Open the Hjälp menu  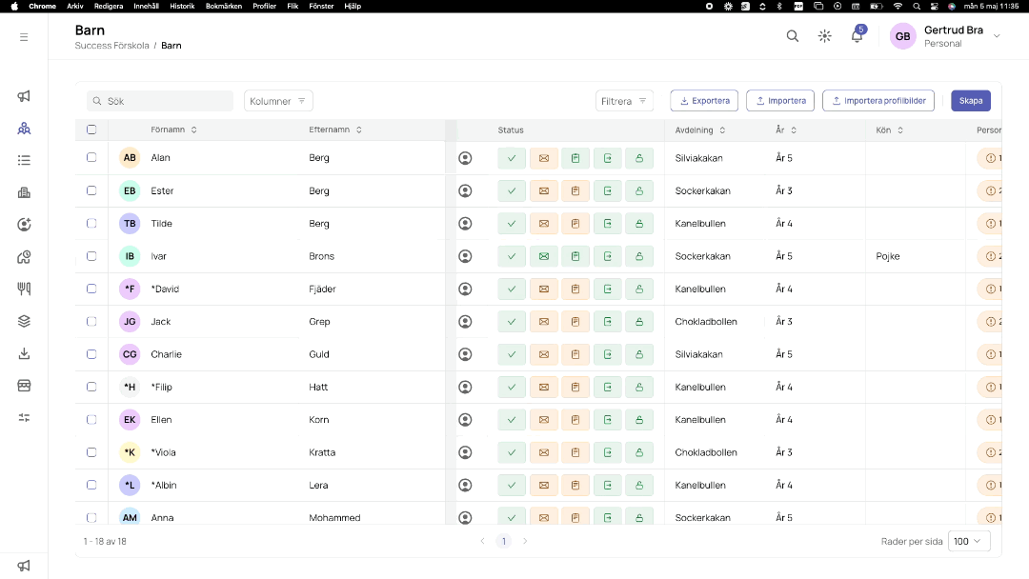click(x=353, y=6)
